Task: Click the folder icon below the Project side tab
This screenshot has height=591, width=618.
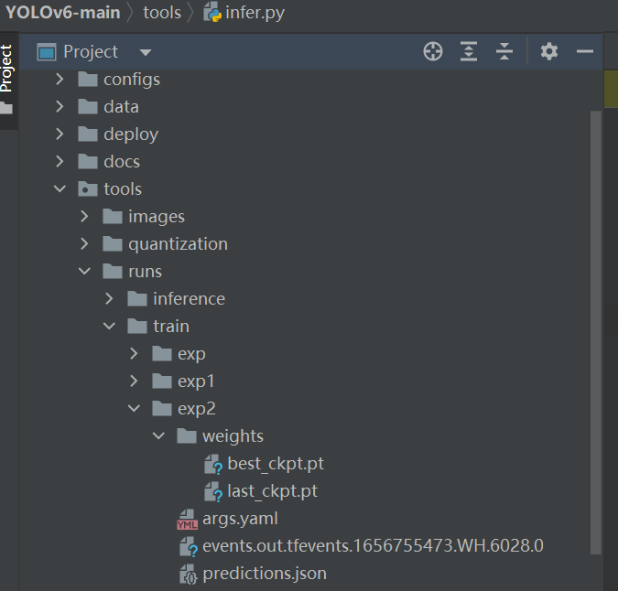Action: pyautogui.click(x=6, y=108)
